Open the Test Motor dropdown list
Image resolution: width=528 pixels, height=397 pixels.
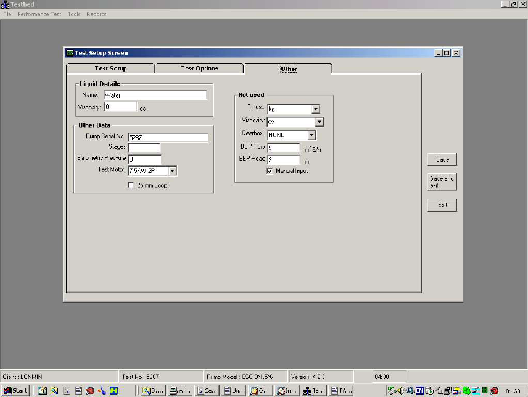coord(172,171)
